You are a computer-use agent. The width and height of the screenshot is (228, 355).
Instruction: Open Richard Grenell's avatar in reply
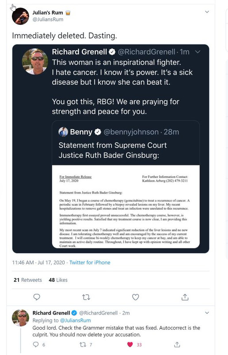20,318
